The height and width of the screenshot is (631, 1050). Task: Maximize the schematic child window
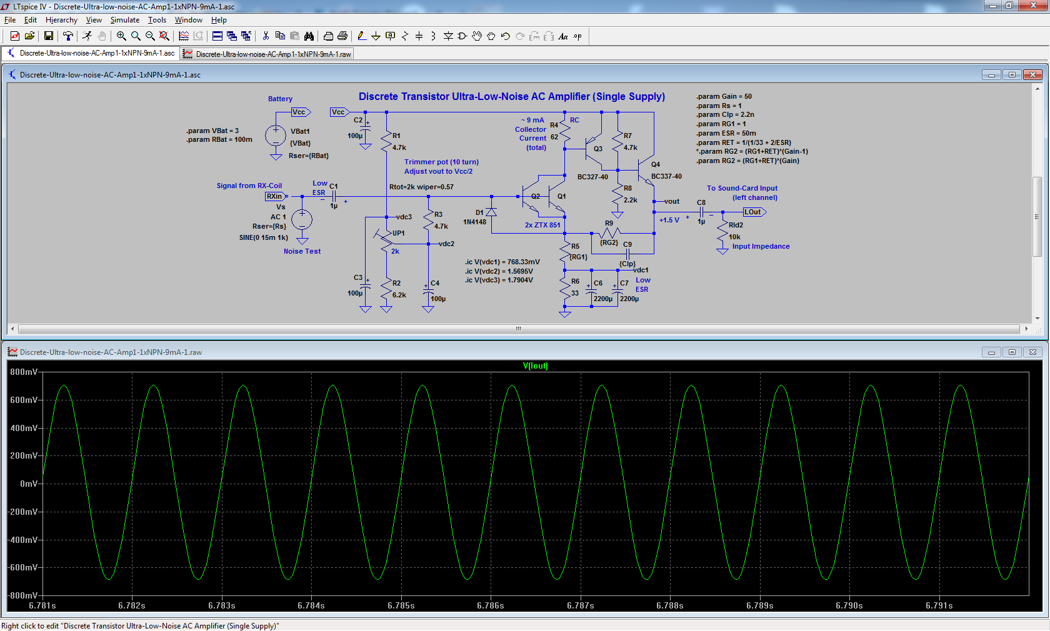tap(1012, 75)
